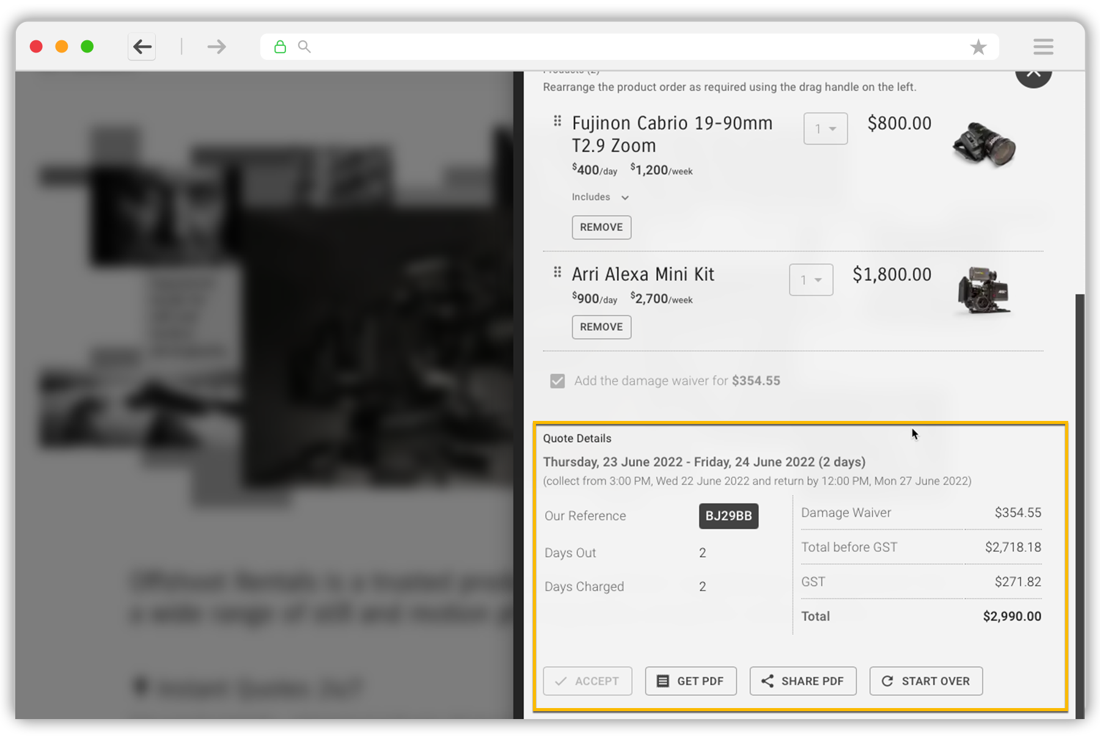
Task: Open quantity dropdown for Arri Alexa Mini Kit
Action: click(811, 280)
